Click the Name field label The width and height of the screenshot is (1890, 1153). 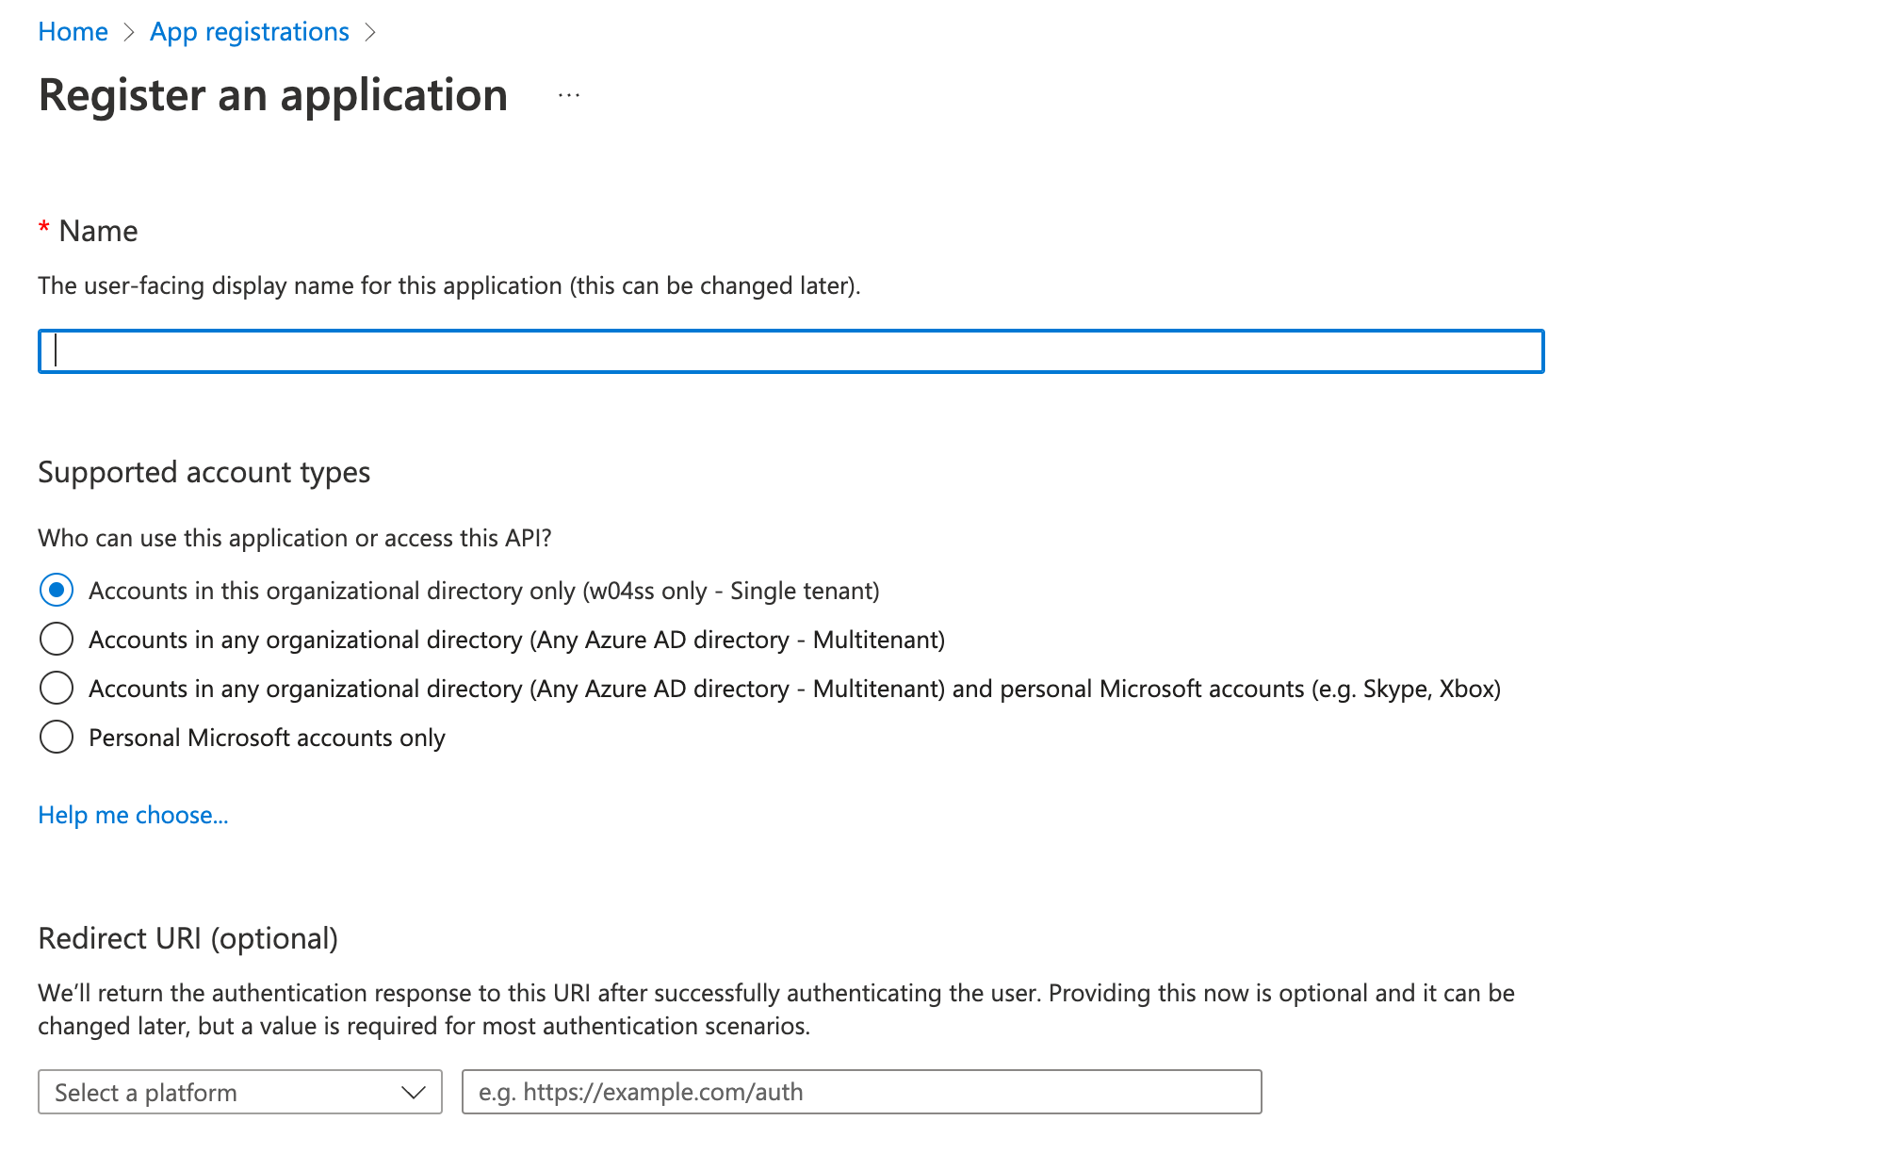tap(98, 231)
